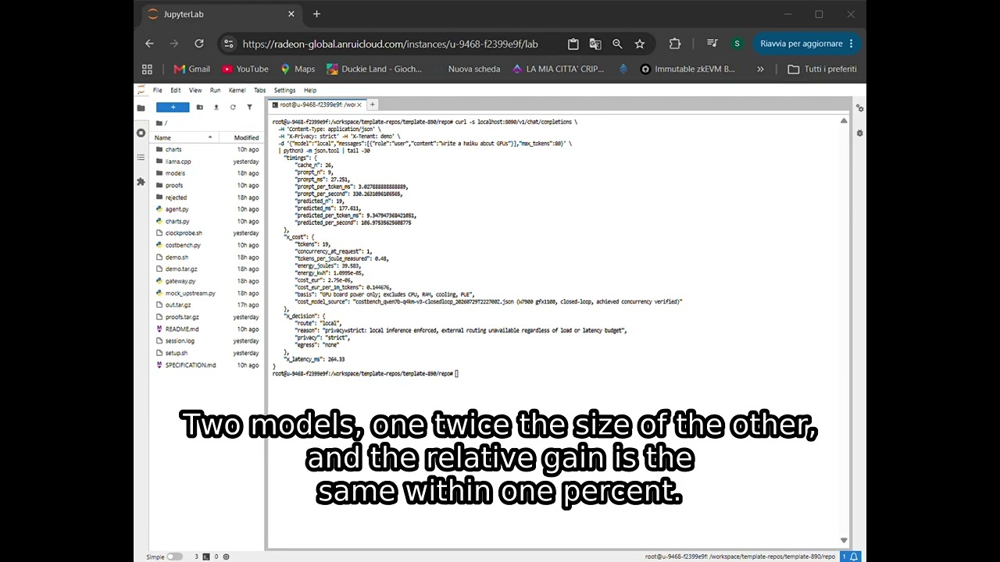Click the JupyterLab logo icon
1000x562 pixels.
click(x=141, y=90)
